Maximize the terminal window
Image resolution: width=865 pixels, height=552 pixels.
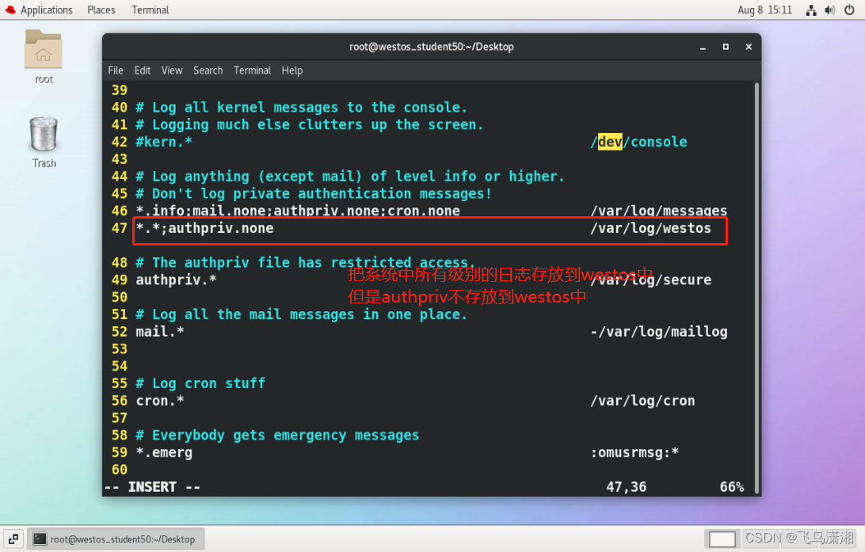[726, 47]
